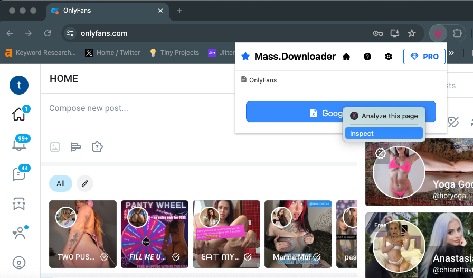This screenshot has height=278, width=473.
Task: Open the TWO PUS... story thumbnail
Action: click(83, 234)
